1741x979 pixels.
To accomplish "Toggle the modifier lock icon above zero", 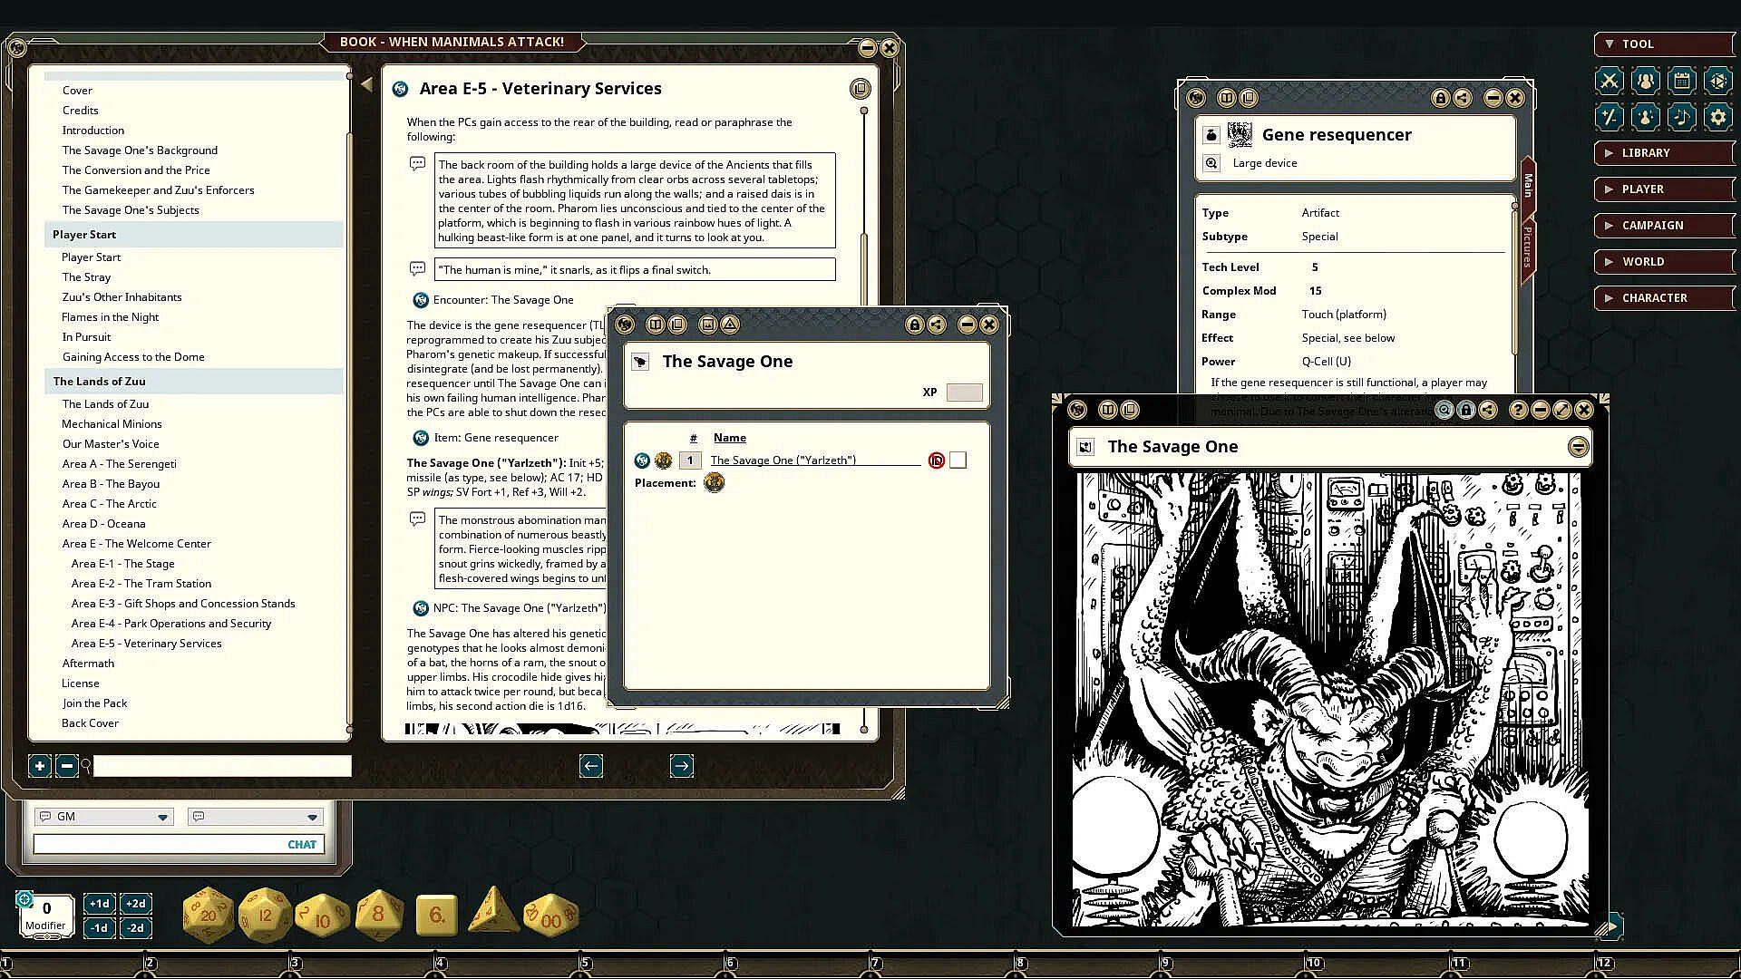I will pyautogui.click(x=24, y=899).
